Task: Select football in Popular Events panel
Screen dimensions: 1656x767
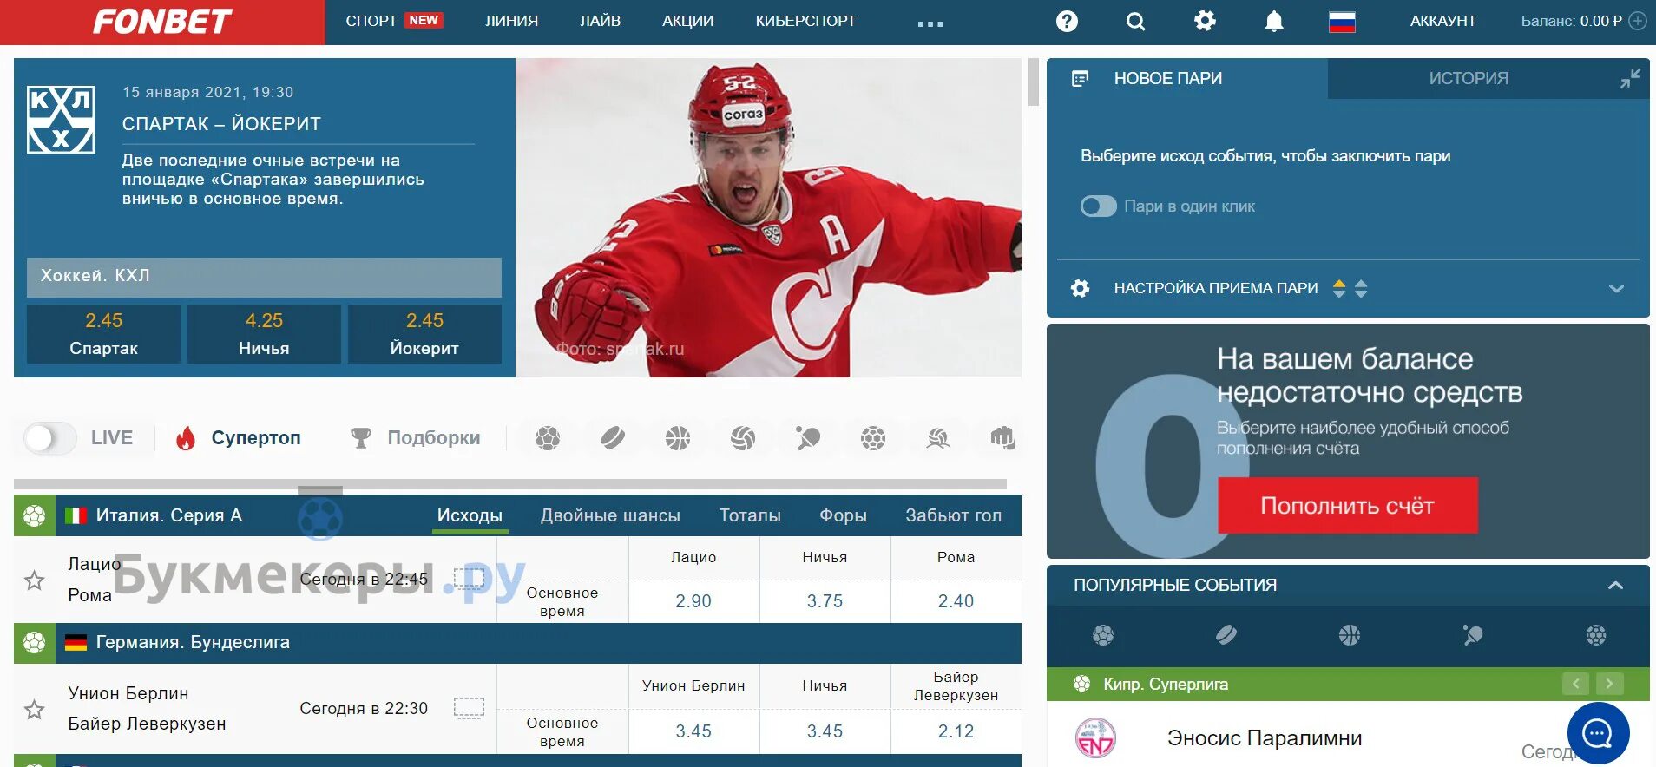Action: pyautogui.click(x=1103, y=635)
